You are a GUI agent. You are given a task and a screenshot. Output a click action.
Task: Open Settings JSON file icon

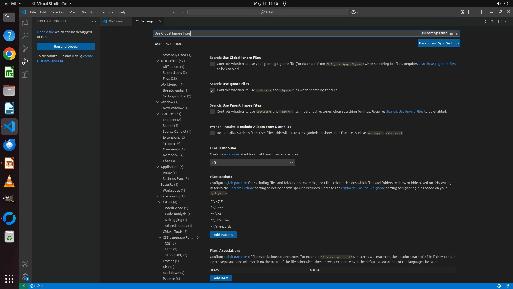coord(493,21)
